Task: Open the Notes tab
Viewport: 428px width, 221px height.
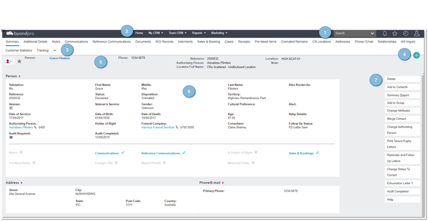Action: [x=56, y=41]
